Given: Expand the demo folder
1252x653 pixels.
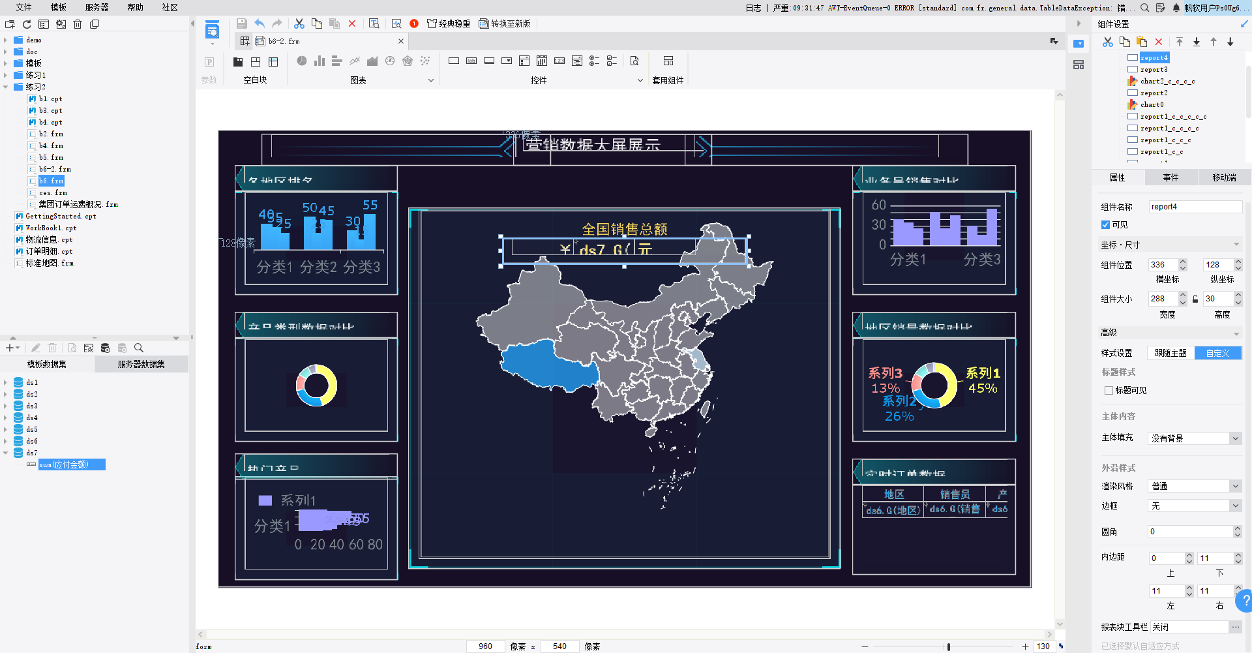Looking at the screenshot, I should pos(5,40).
